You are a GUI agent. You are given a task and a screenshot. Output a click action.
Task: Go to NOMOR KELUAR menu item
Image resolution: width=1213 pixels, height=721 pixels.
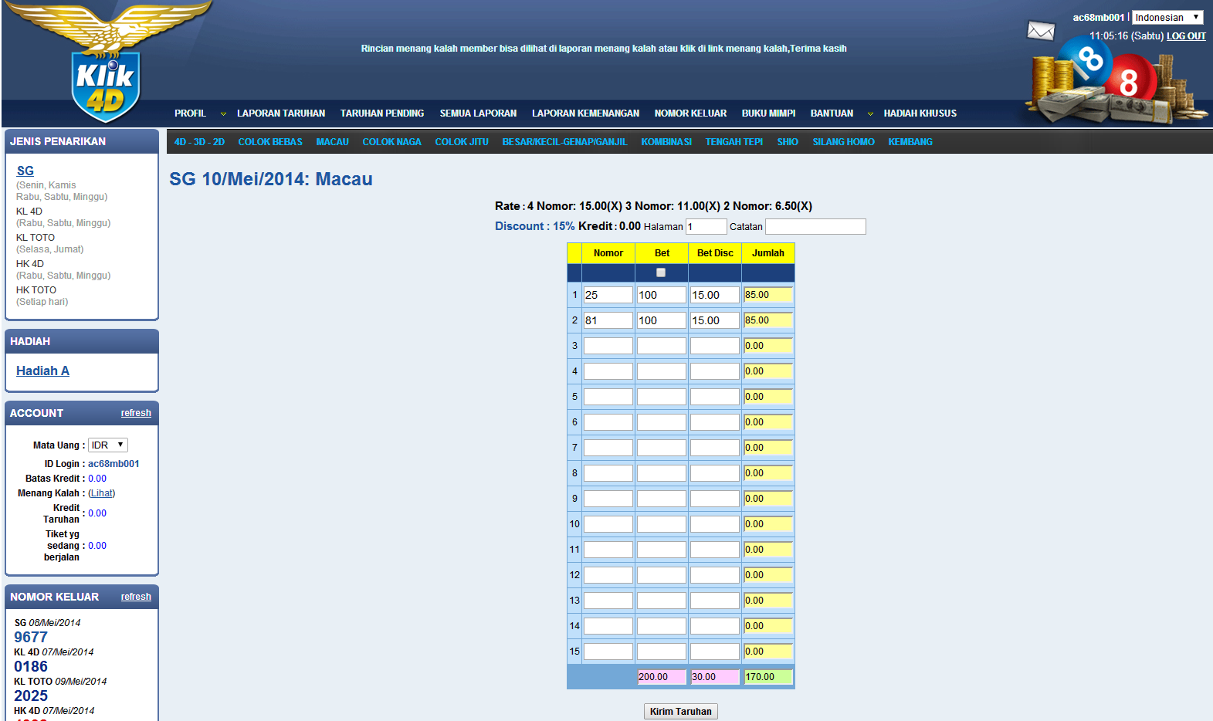(690, 113)
